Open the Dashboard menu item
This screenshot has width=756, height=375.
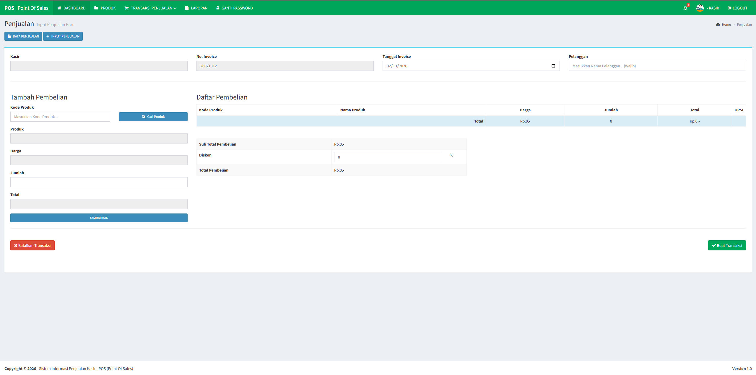[71, 8]
